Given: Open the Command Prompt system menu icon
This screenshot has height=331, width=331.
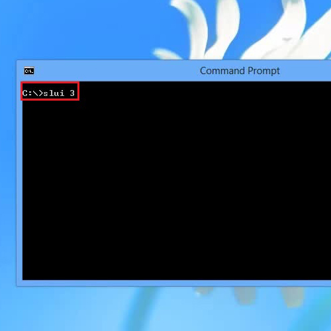Looking at the screenshot, I should [29, 71].
